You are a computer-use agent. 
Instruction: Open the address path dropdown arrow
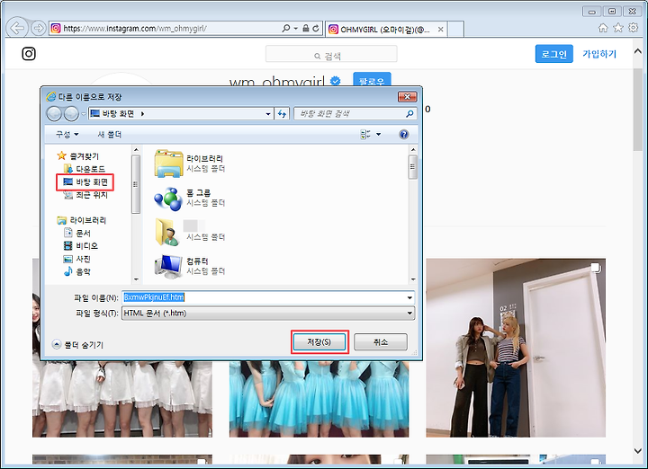pyautogui.click(x=268, y=114)
